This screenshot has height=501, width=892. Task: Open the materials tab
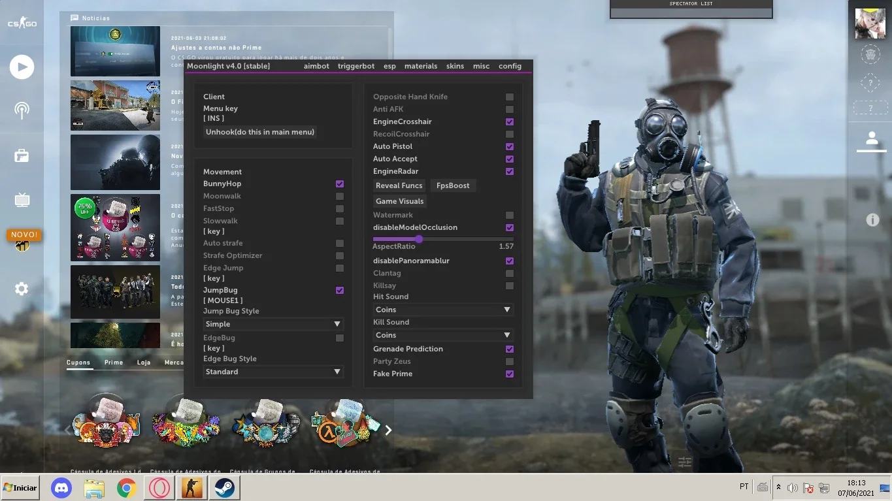point(421,66)
